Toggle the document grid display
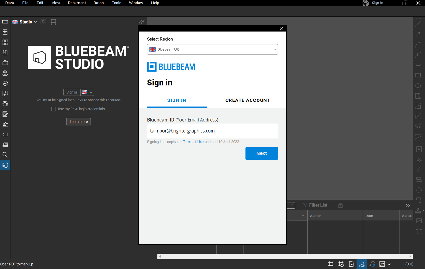This screenshot has width=425, height=269. 331,264
